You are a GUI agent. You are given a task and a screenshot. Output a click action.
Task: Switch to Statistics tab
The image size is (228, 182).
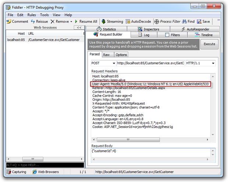(106, 29)
